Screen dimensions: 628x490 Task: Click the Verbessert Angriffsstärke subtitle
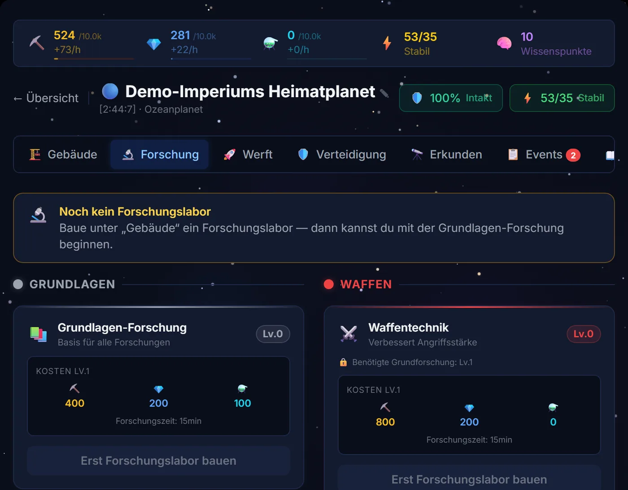click(423, 342)
